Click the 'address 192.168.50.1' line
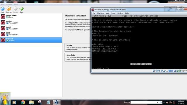The image size is (187, 105). pyautogui.click(x=104, y=49)
